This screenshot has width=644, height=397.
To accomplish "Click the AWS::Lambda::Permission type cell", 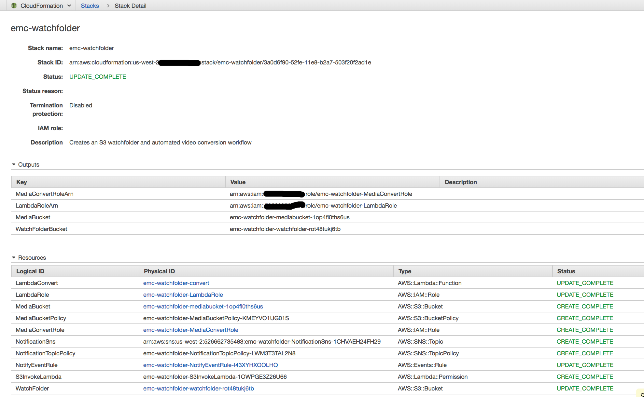I will point(433,377).
